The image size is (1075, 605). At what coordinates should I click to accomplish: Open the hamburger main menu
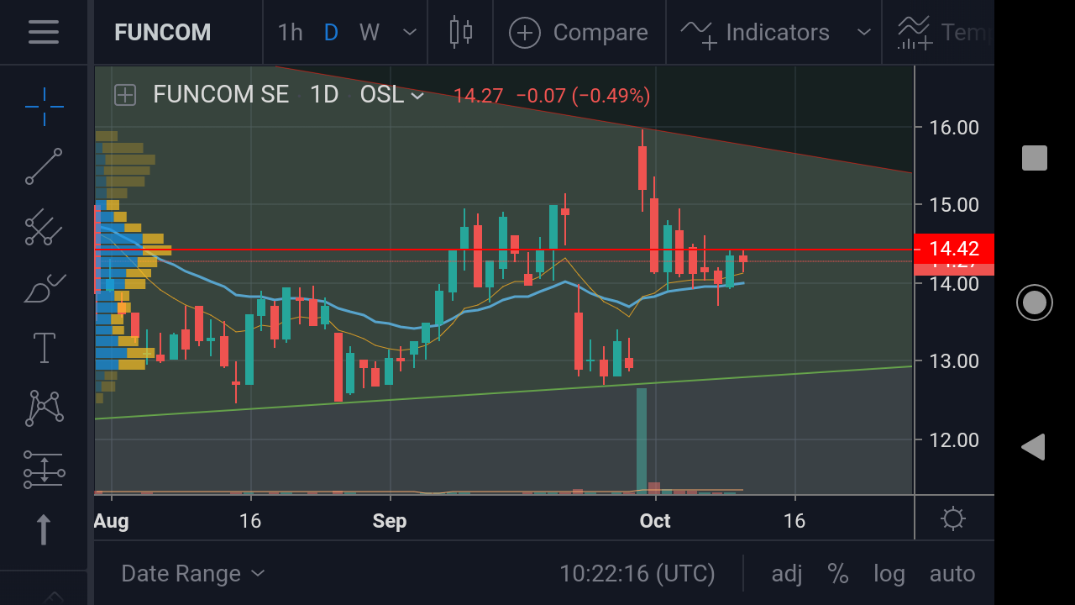[x=44, y=32]
